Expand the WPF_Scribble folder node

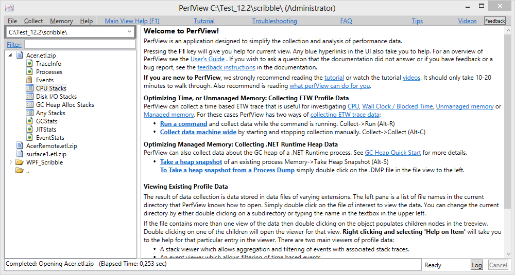click(10, 162)
